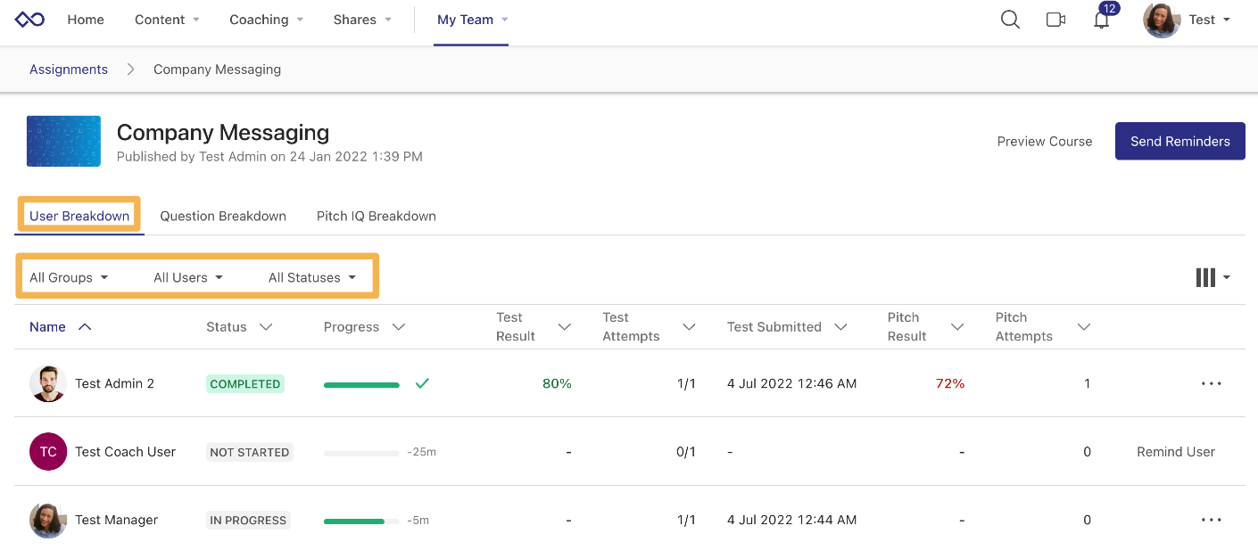Click Test Manager's progress bar
1258x550 pixels.
tap(361, 520)
